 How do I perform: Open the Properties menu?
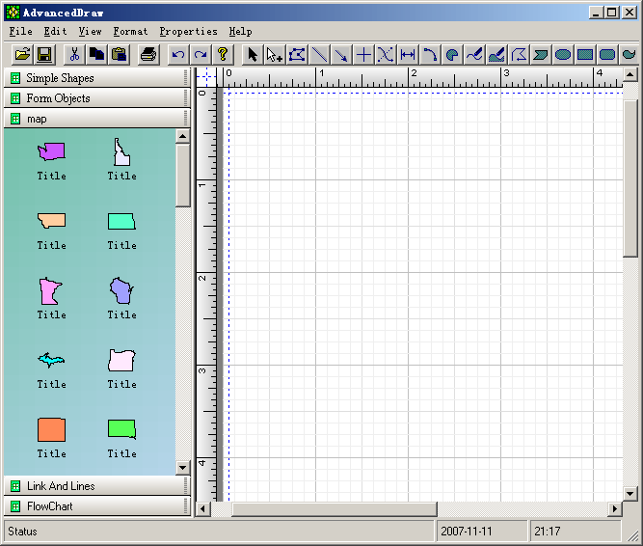point(188,32)
